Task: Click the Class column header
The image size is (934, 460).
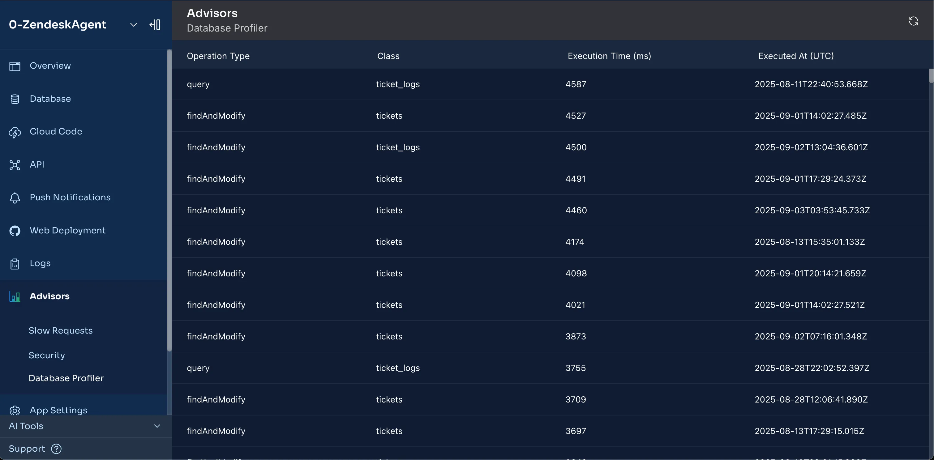Action: tap(388, 56)
